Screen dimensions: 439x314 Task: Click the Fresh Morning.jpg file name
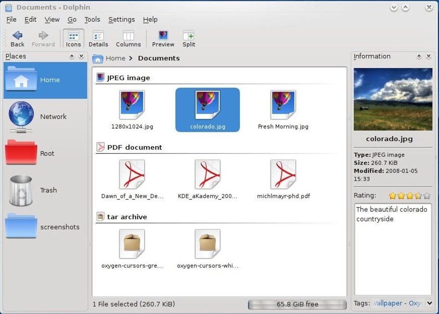pyautogui.click(x=283, y=127)
